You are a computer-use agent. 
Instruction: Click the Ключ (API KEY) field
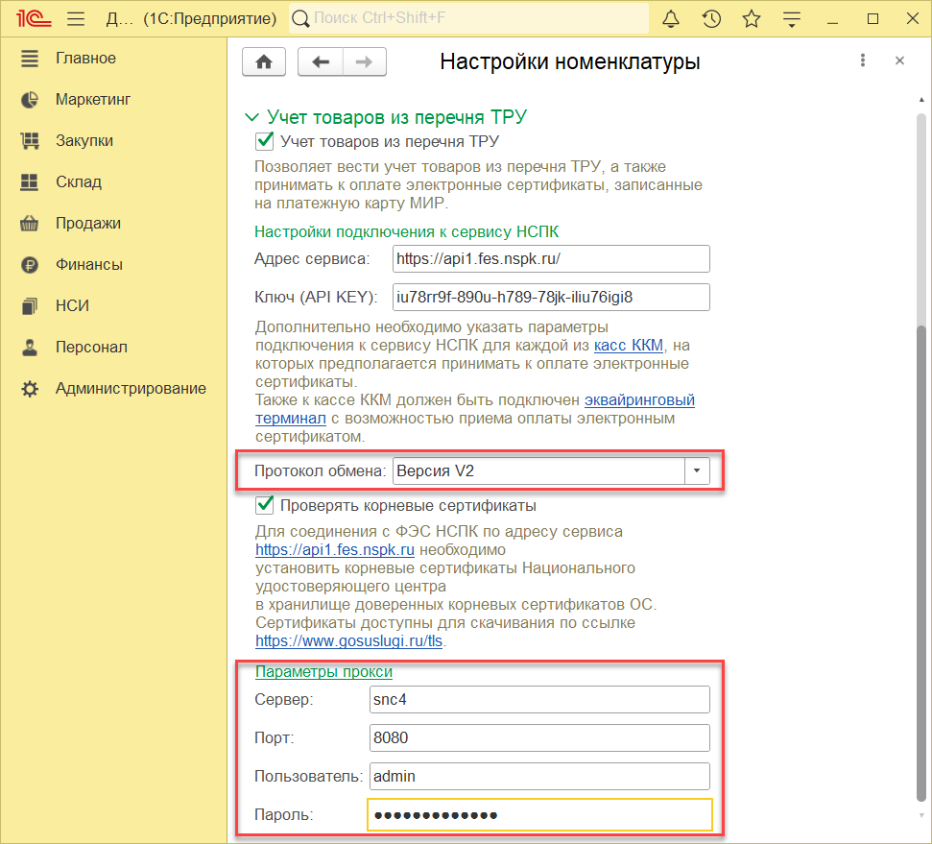point(551,297)
